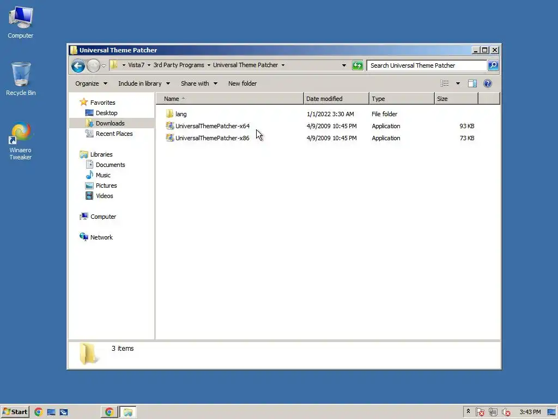Select Desktop under Favorites
The image size is (558, 419).
(x=101, y=113)
